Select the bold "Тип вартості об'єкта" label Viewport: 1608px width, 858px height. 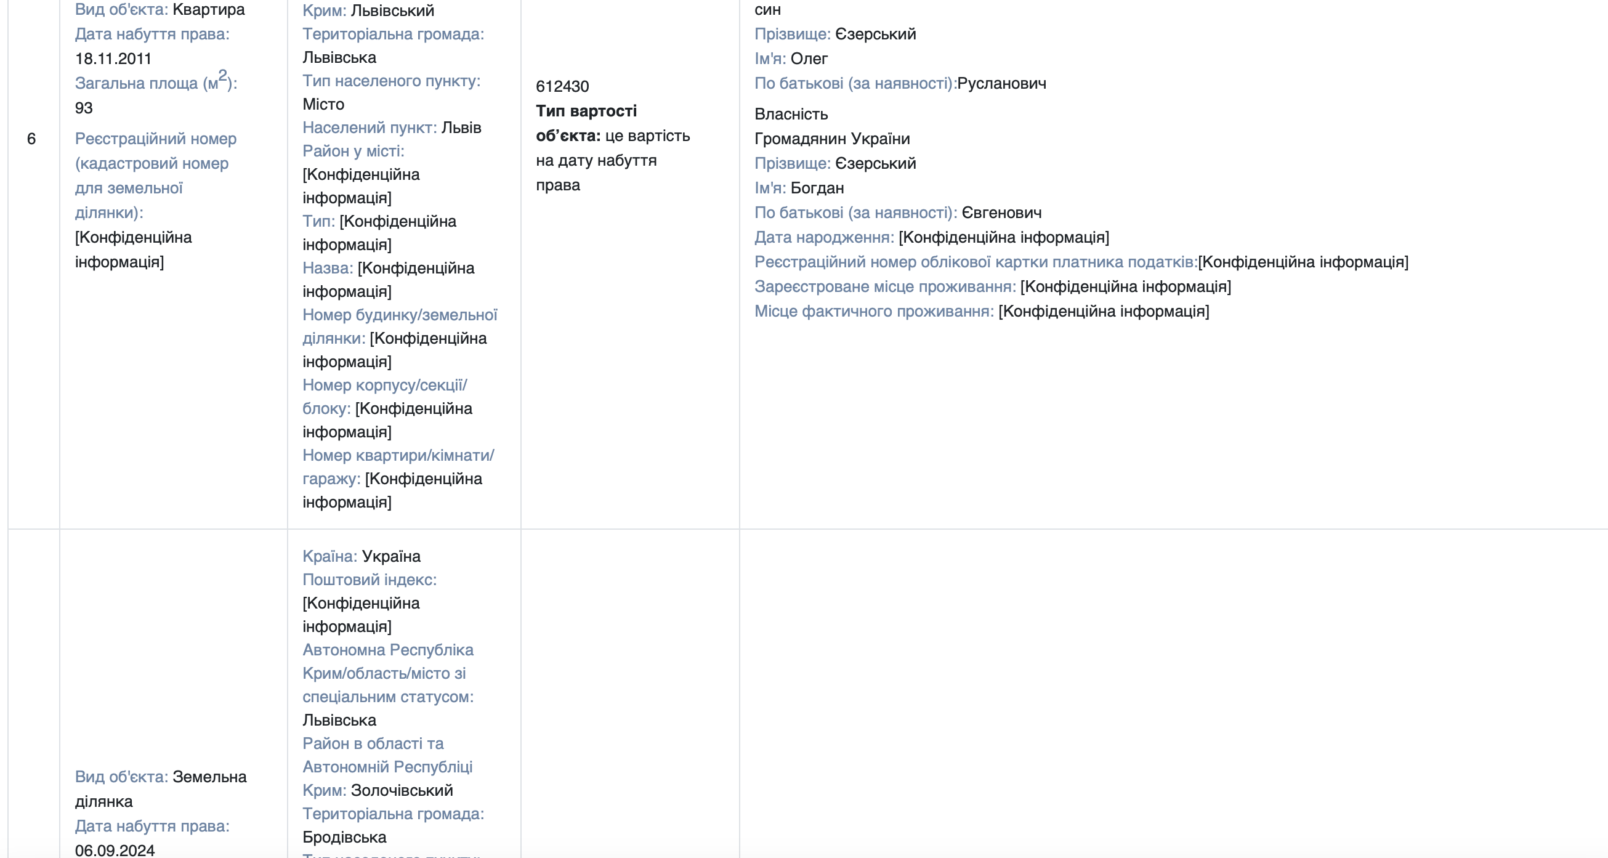pos(586,123)
